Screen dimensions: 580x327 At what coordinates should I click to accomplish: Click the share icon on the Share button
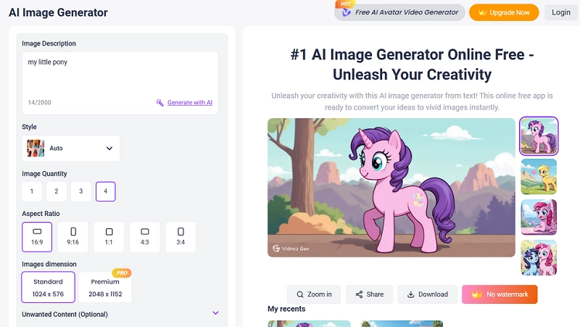(359, 294)
